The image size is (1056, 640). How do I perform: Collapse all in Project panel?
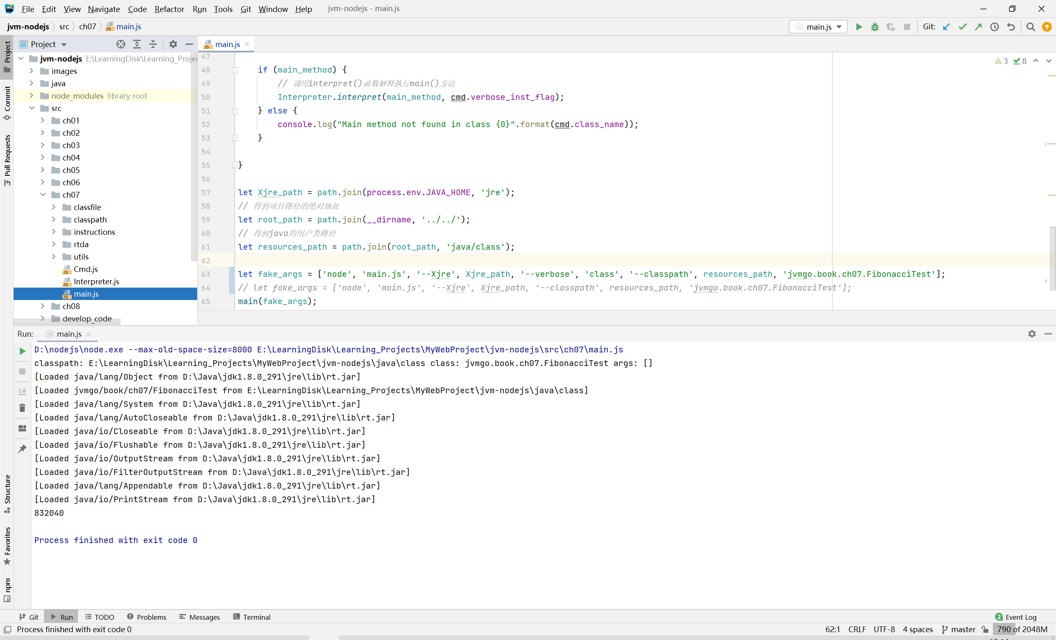tap(153, 44)
